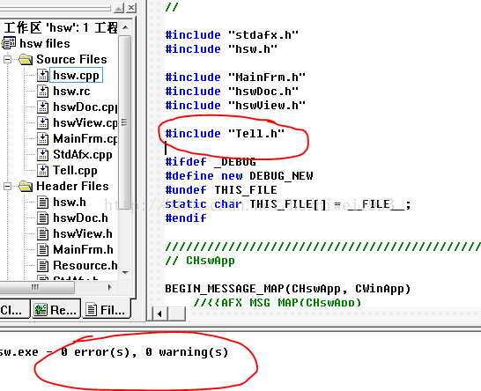481x391 pixels.
Task: Click the Source Files folder label
Action: (71, 59)
